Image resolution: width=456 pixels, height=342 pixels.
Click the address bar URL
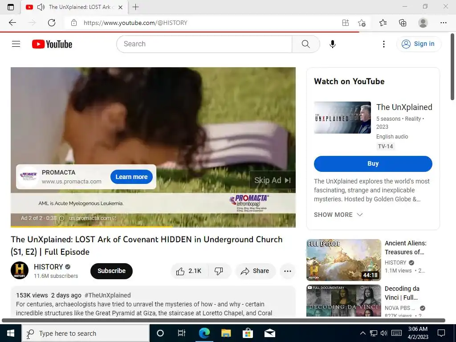tap(135, 23)
